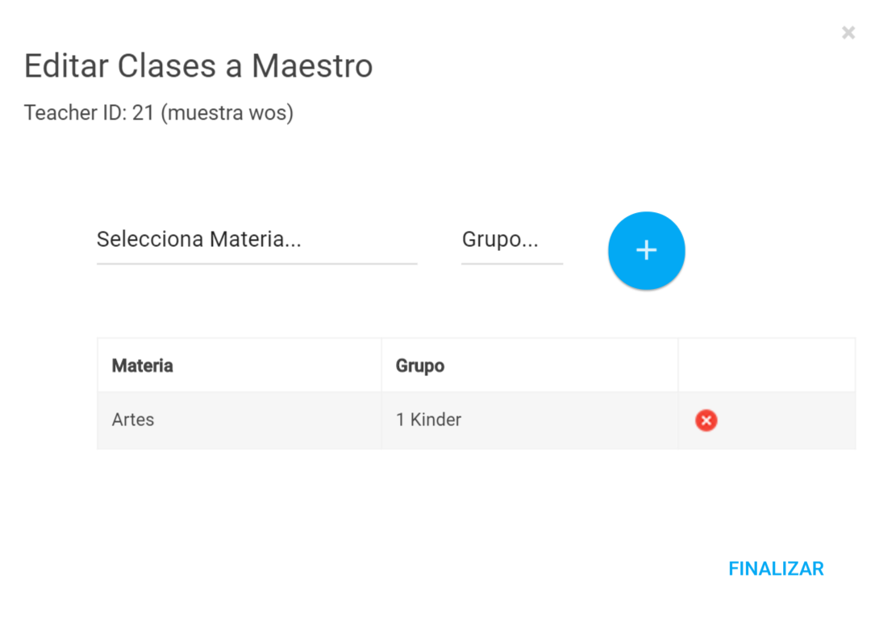Click the FINALIZAR button
Image resolution: width=879 pixels, height=619 pixels.
(x=776, y=569)
